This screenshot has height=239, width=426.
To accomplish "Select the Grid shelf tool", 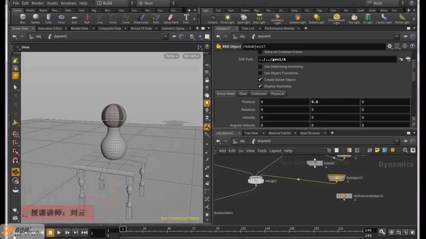I will coord(74,19).
